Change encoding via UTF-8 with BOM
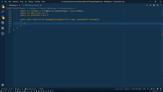 click(x=136, y=89)
